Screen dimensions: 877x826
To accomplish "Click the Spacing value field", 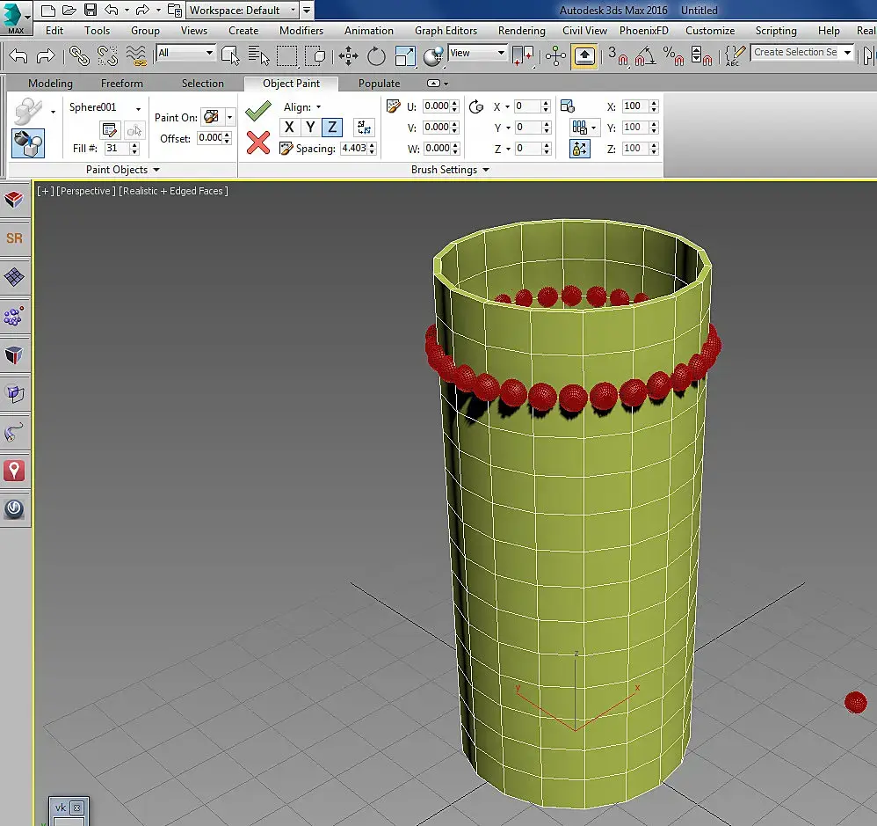I will coord(353,149).
